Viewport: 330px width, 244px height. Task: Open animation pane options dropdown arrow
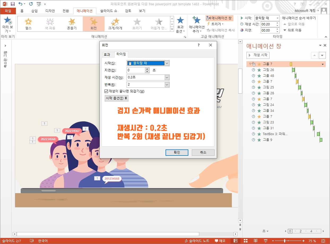tap(320, 46)
